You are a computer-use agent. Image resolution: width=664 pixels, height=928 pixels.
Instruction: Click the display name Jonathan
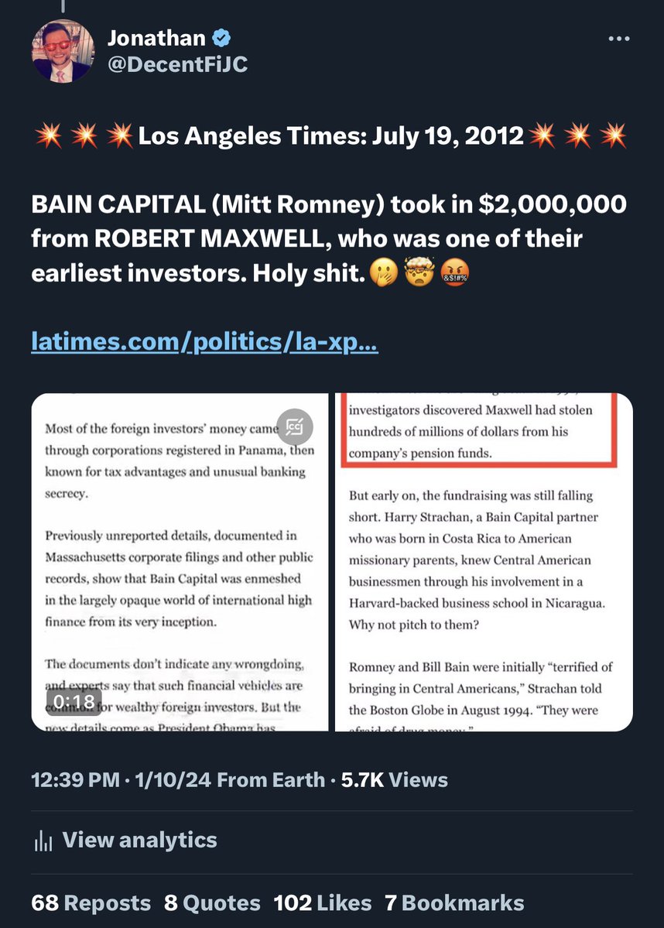156,38
